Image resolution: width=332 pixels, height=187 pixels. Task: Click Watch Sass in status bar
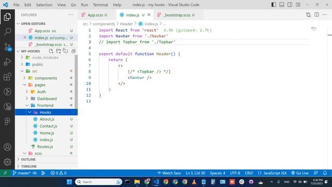169,173
